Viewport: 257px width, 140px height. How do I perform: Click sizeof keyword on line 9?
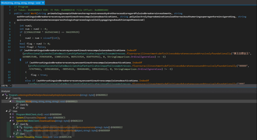[x=47, y=38]
